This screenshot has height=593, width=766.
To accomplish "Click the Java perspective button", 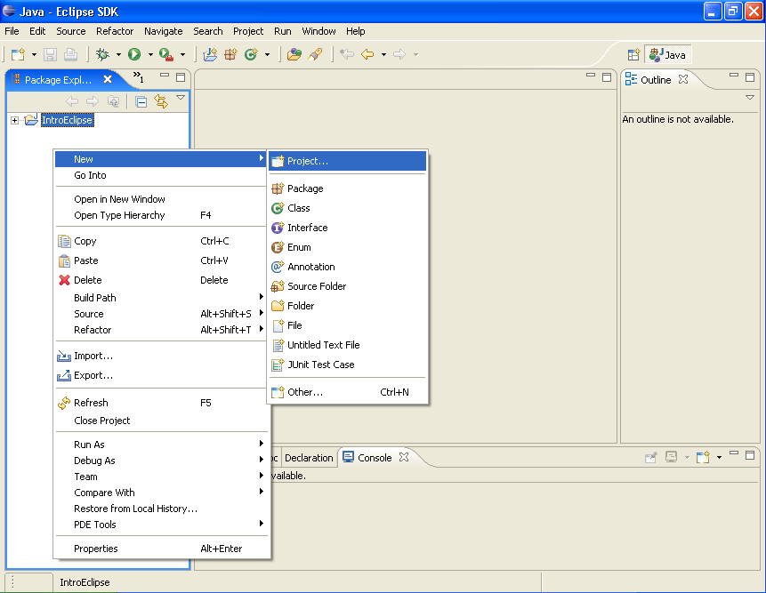I will [x=668, y=54].
